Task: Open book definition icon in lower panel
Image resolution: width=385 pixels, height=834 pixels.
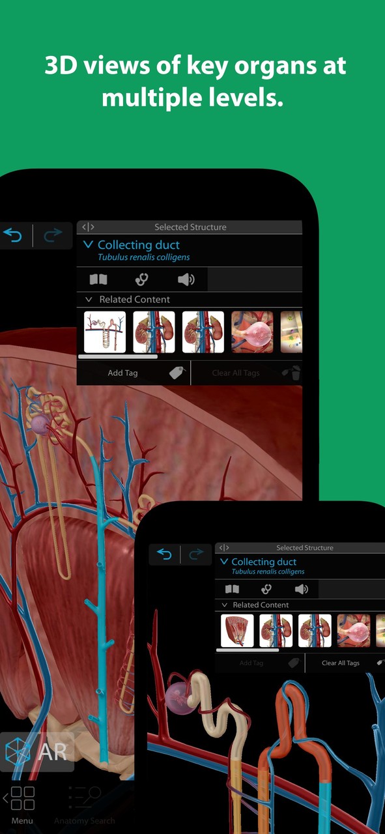Action: (x=231, y=589)
